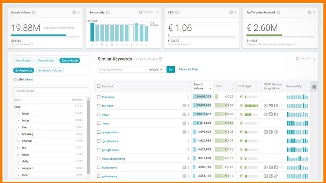
Task: Click the Long Tail icon in Similar Keywords header
Action: 303,59
